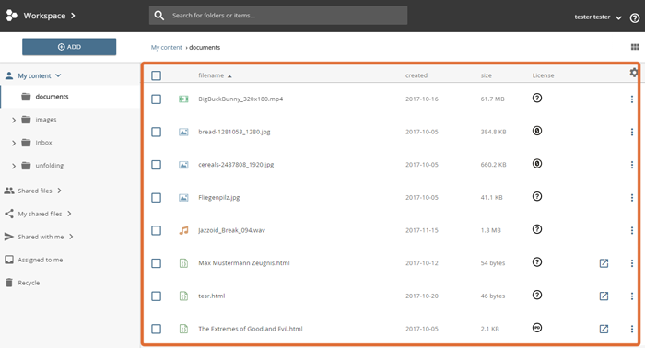Go to My content breadcrumb link
This screenshot has width=645, height=348.
(x=166, y=47)
